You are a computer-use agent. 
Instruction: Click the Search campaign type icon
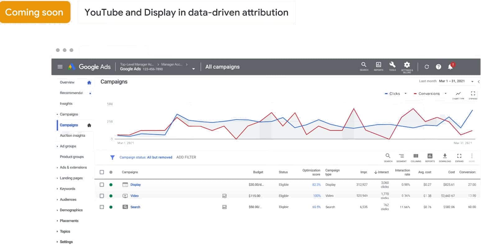(x=125, y=207)
